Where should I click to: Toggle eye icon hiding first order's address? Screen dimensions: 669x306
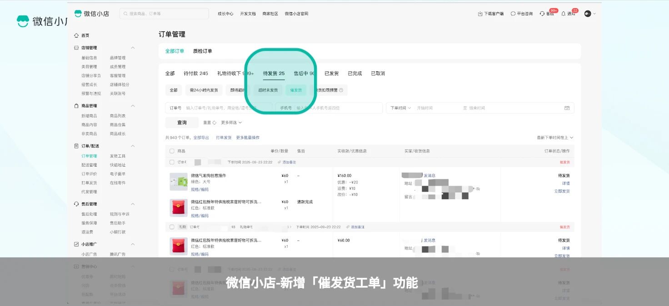click(478, 188)
